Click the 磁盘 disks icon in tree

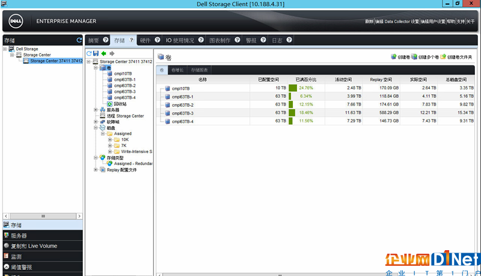[102, 128]
